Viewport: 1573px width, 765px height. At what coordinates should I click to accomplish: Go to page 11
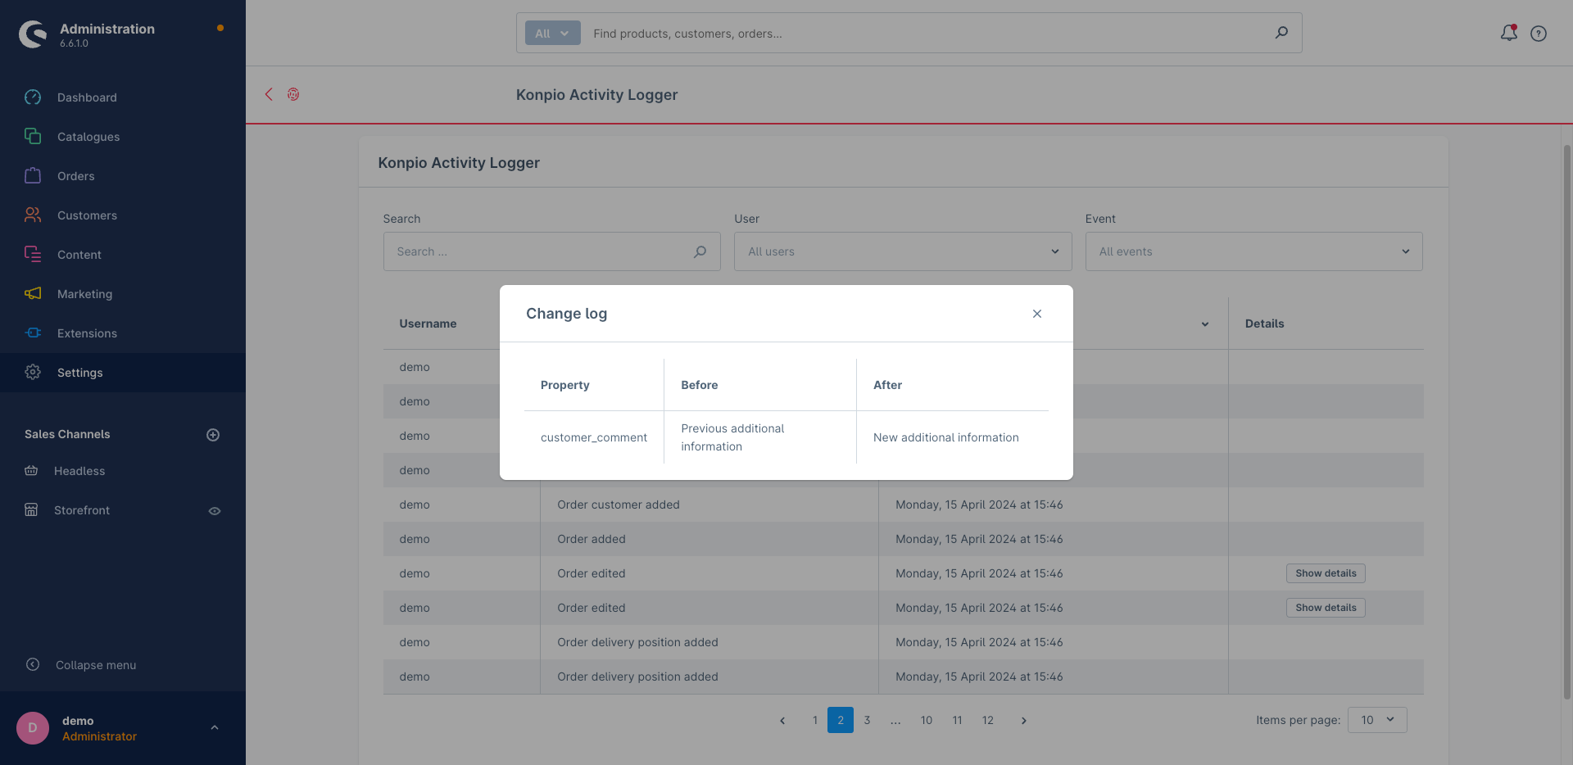pos(957,720)
